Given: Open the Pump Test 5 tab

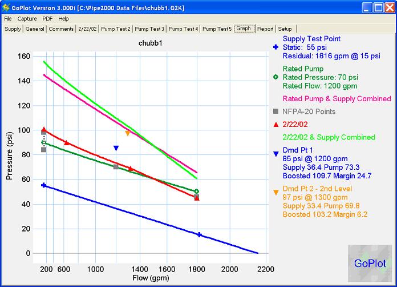Looking at the screenshot, I should pos(217,29).
